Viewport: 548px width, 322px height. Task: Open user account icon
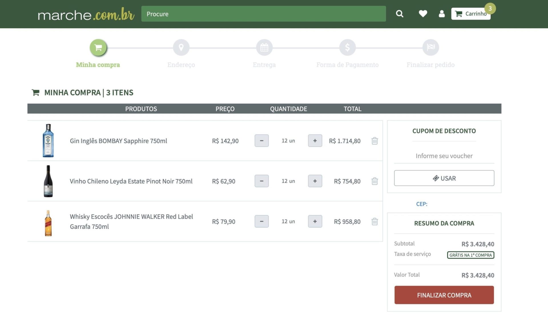coord(442,14)
